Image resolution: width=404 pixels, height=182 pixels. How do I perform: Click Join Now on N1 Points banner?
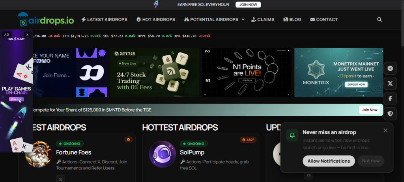click(x=247, y=80)
